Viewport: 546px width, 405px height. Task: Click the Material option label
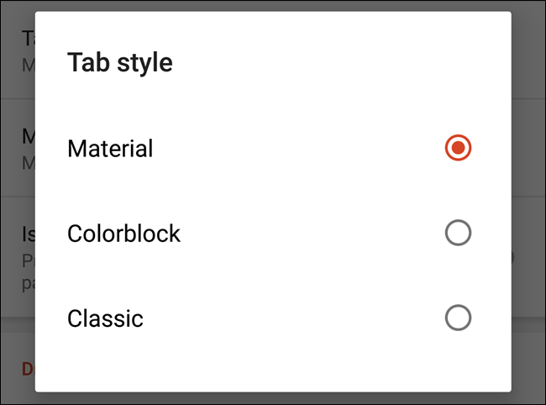(x=110, y=149)
